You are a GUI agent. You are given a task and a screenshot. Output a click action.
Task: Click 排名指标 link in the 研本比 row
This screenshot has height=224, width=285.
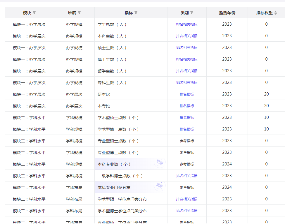[x=187, y=94]
